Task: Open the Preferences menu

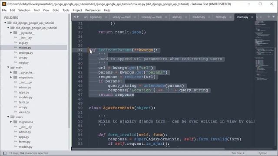Action: click(x=93, y=10)
